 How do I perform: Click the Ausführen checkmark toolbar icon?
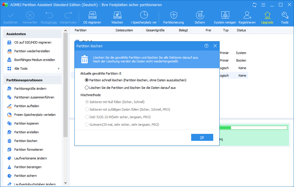11,15
